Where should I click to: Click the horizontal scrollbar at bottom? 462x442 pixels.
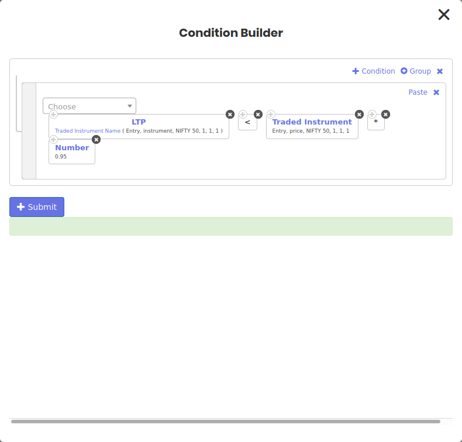point(225,421)
